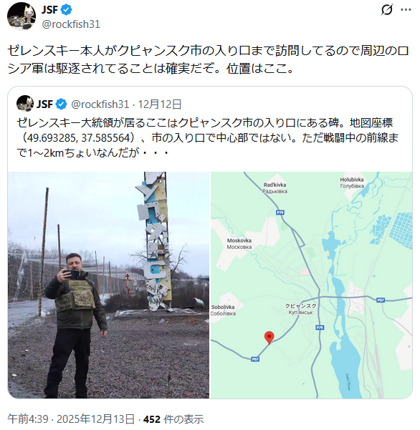Click the quoted tweet's verified badge

click(x=61, y=104)
